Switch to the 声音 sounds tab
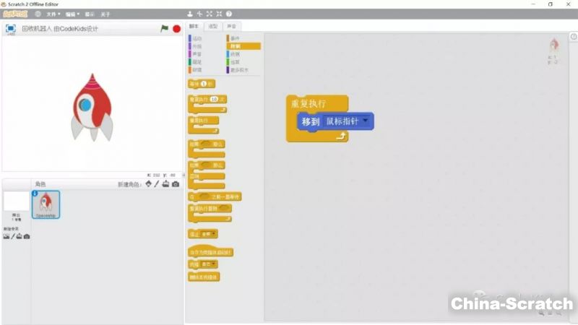This screenshot has width=578, height=325. coord(230,26)
